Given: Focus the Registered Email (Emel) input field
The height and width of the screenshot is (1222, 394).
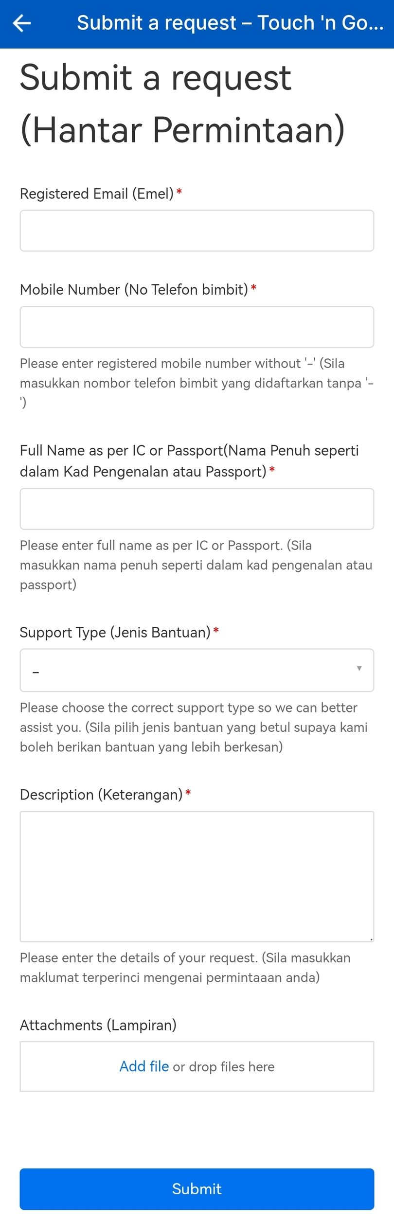Looking at the screenshot, I should click(x=197, y=230).
